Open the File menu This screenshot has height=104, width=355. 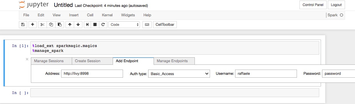pos(26,15)
